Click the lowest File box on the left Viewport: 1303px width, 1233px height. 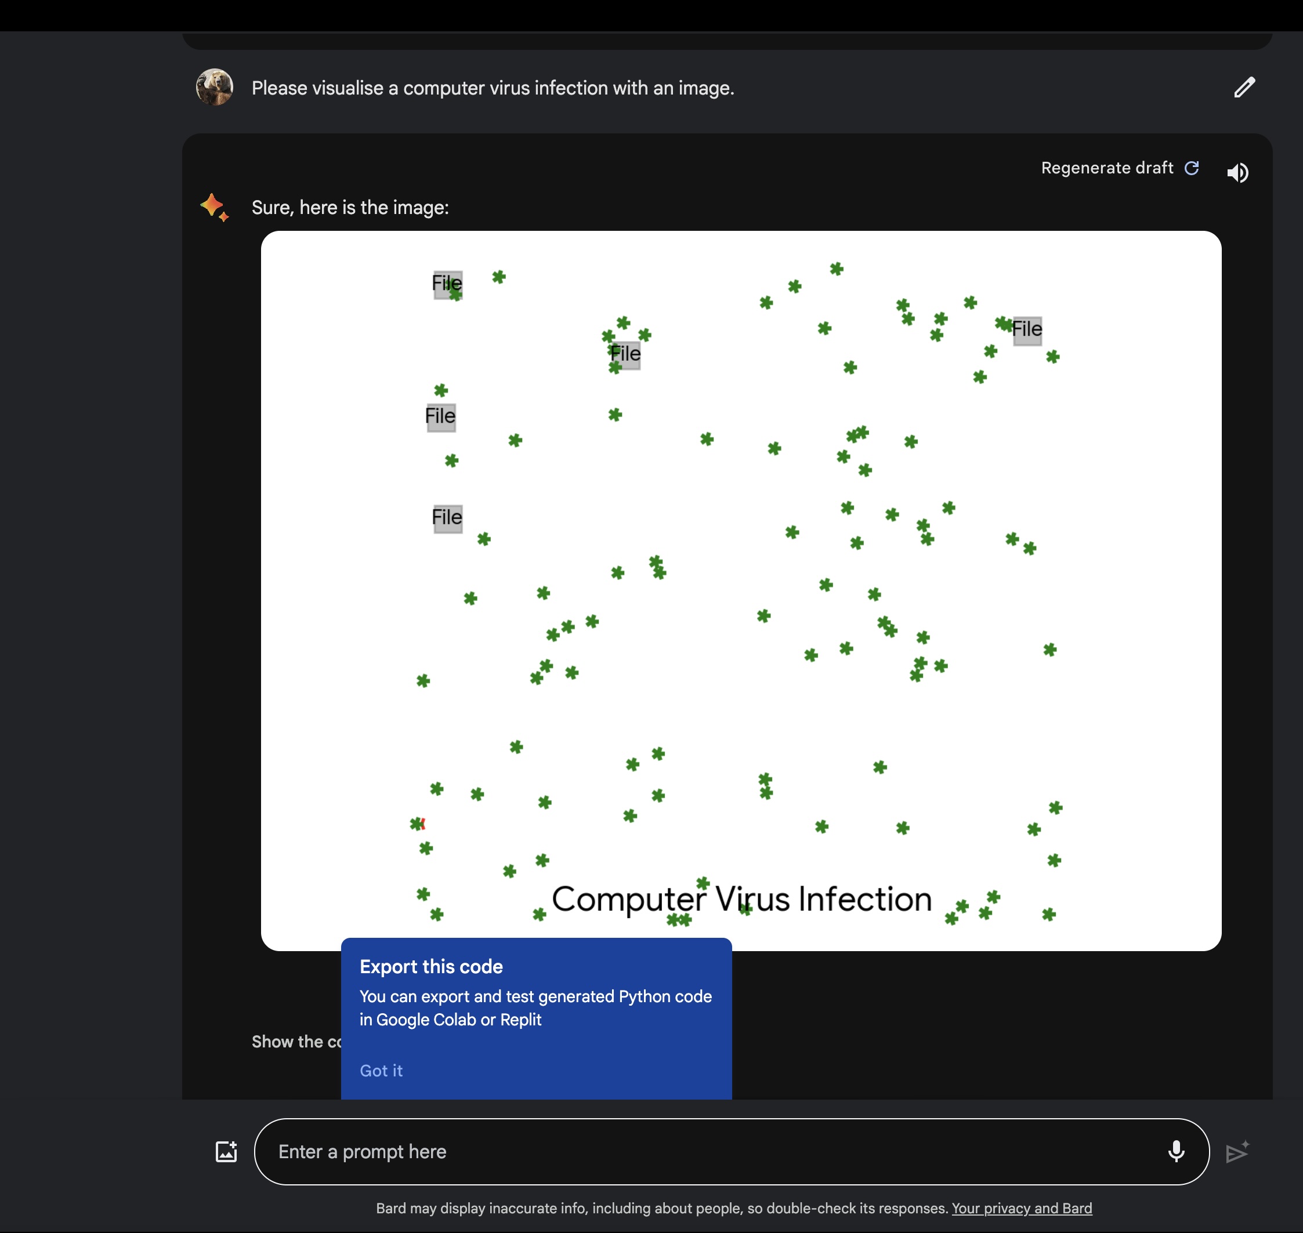click(x=447, y=518)
